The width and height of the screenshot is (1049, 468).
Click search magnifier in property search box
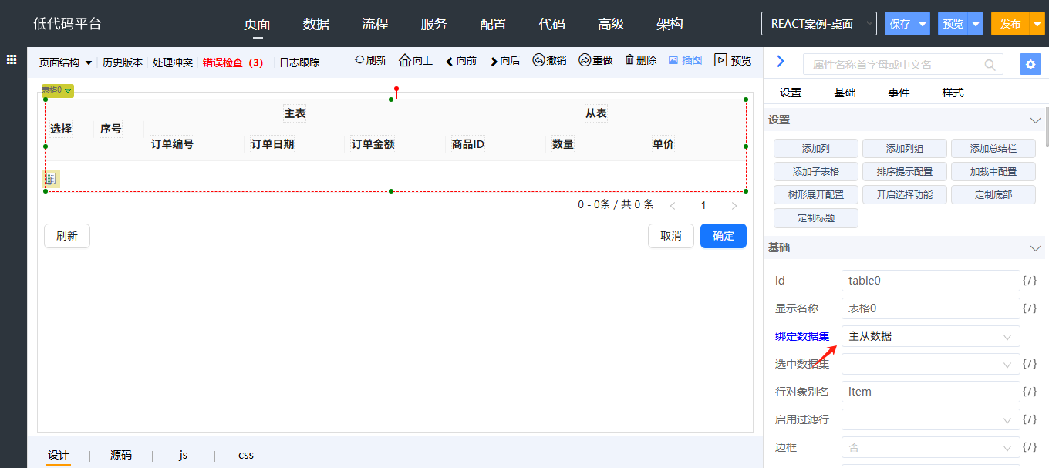click(990, 65)
